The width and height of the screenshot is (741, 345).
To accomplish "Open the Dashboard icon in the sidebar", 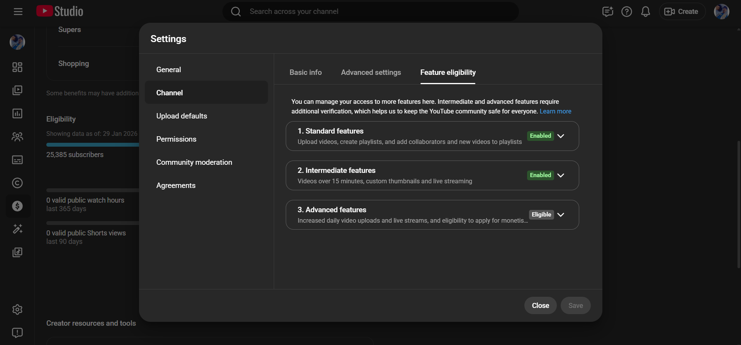I will [17, 67].
